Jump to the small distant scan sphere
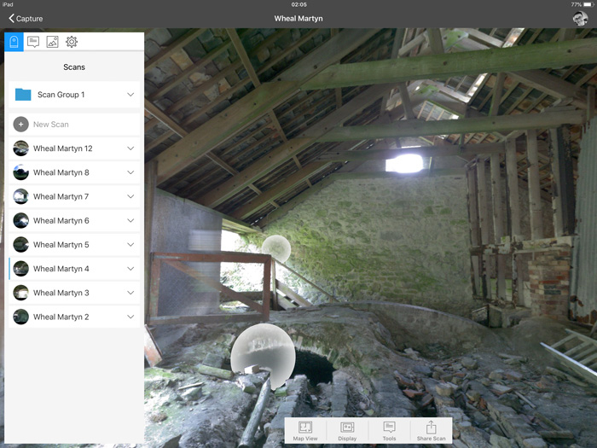 (275, 248)
